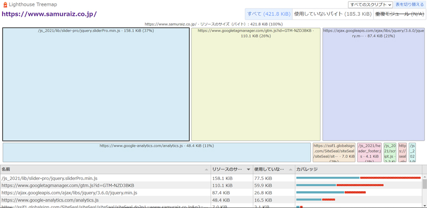
Task: Select the gtm.js?id=GTM-NZD3BKB table row
Action: pyautogui.click(x=211, y=185)
